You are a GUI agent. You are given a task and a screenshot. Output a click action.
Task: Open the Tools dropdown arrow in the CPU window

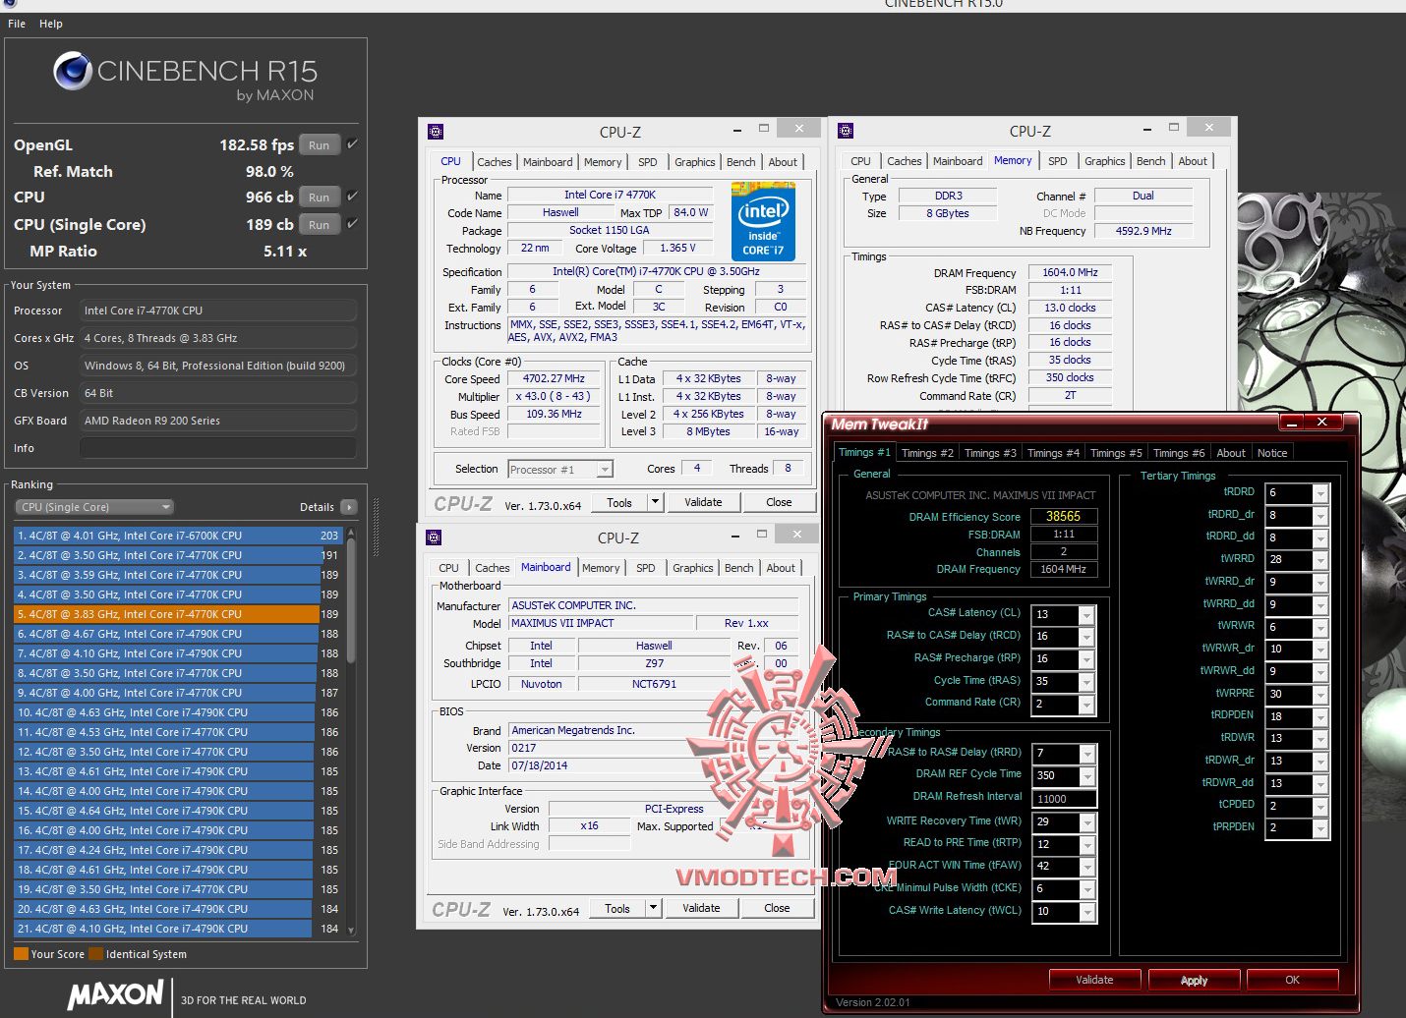click(x=655, y=502)
